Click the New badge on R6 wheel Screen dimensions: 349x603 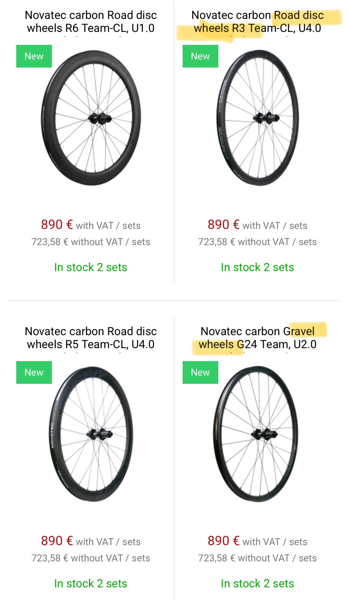(34, 56)
